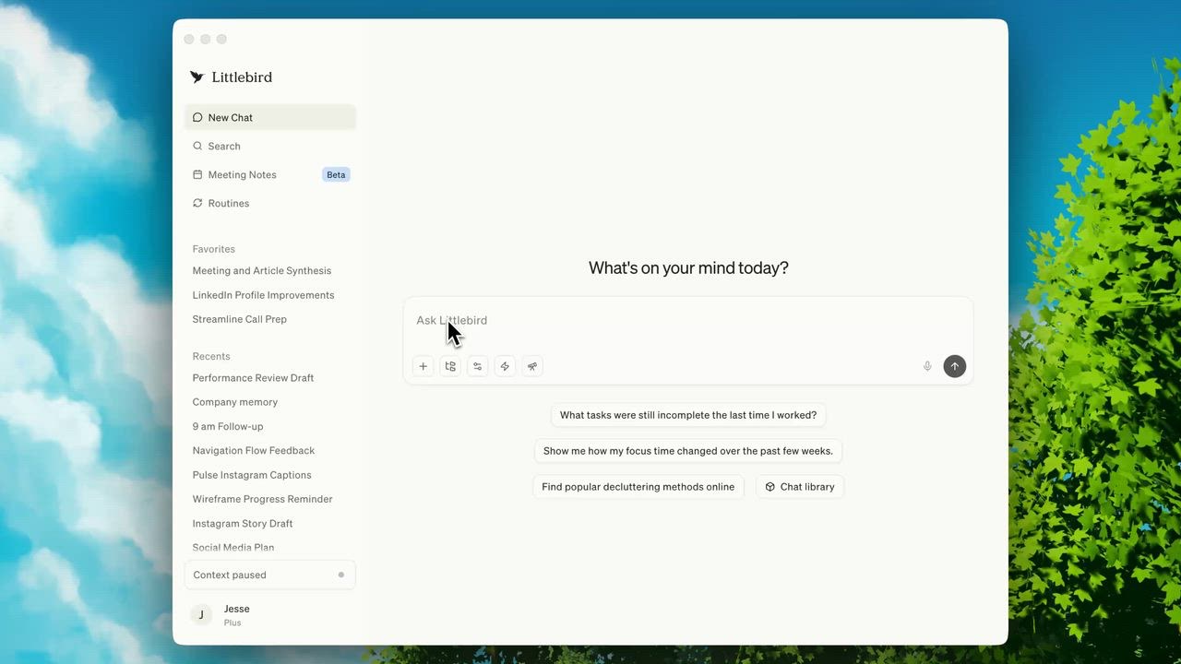Click the telescope icon in the composer
Viewport: 1181px width, 664px height.
tap(532, 366)
